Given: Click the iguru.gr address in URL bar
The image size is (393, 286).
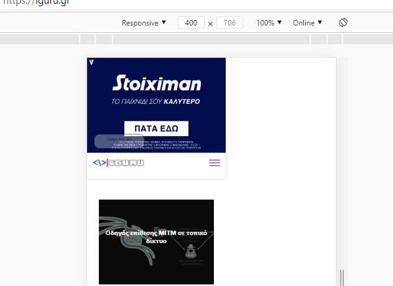Looking at the screenshot, I should tap(36, 2).
